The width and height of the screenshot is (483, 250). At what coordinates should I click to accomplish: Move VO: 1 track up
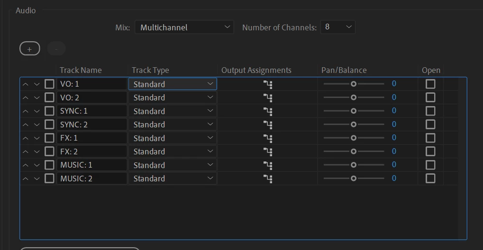pos(26,84)
